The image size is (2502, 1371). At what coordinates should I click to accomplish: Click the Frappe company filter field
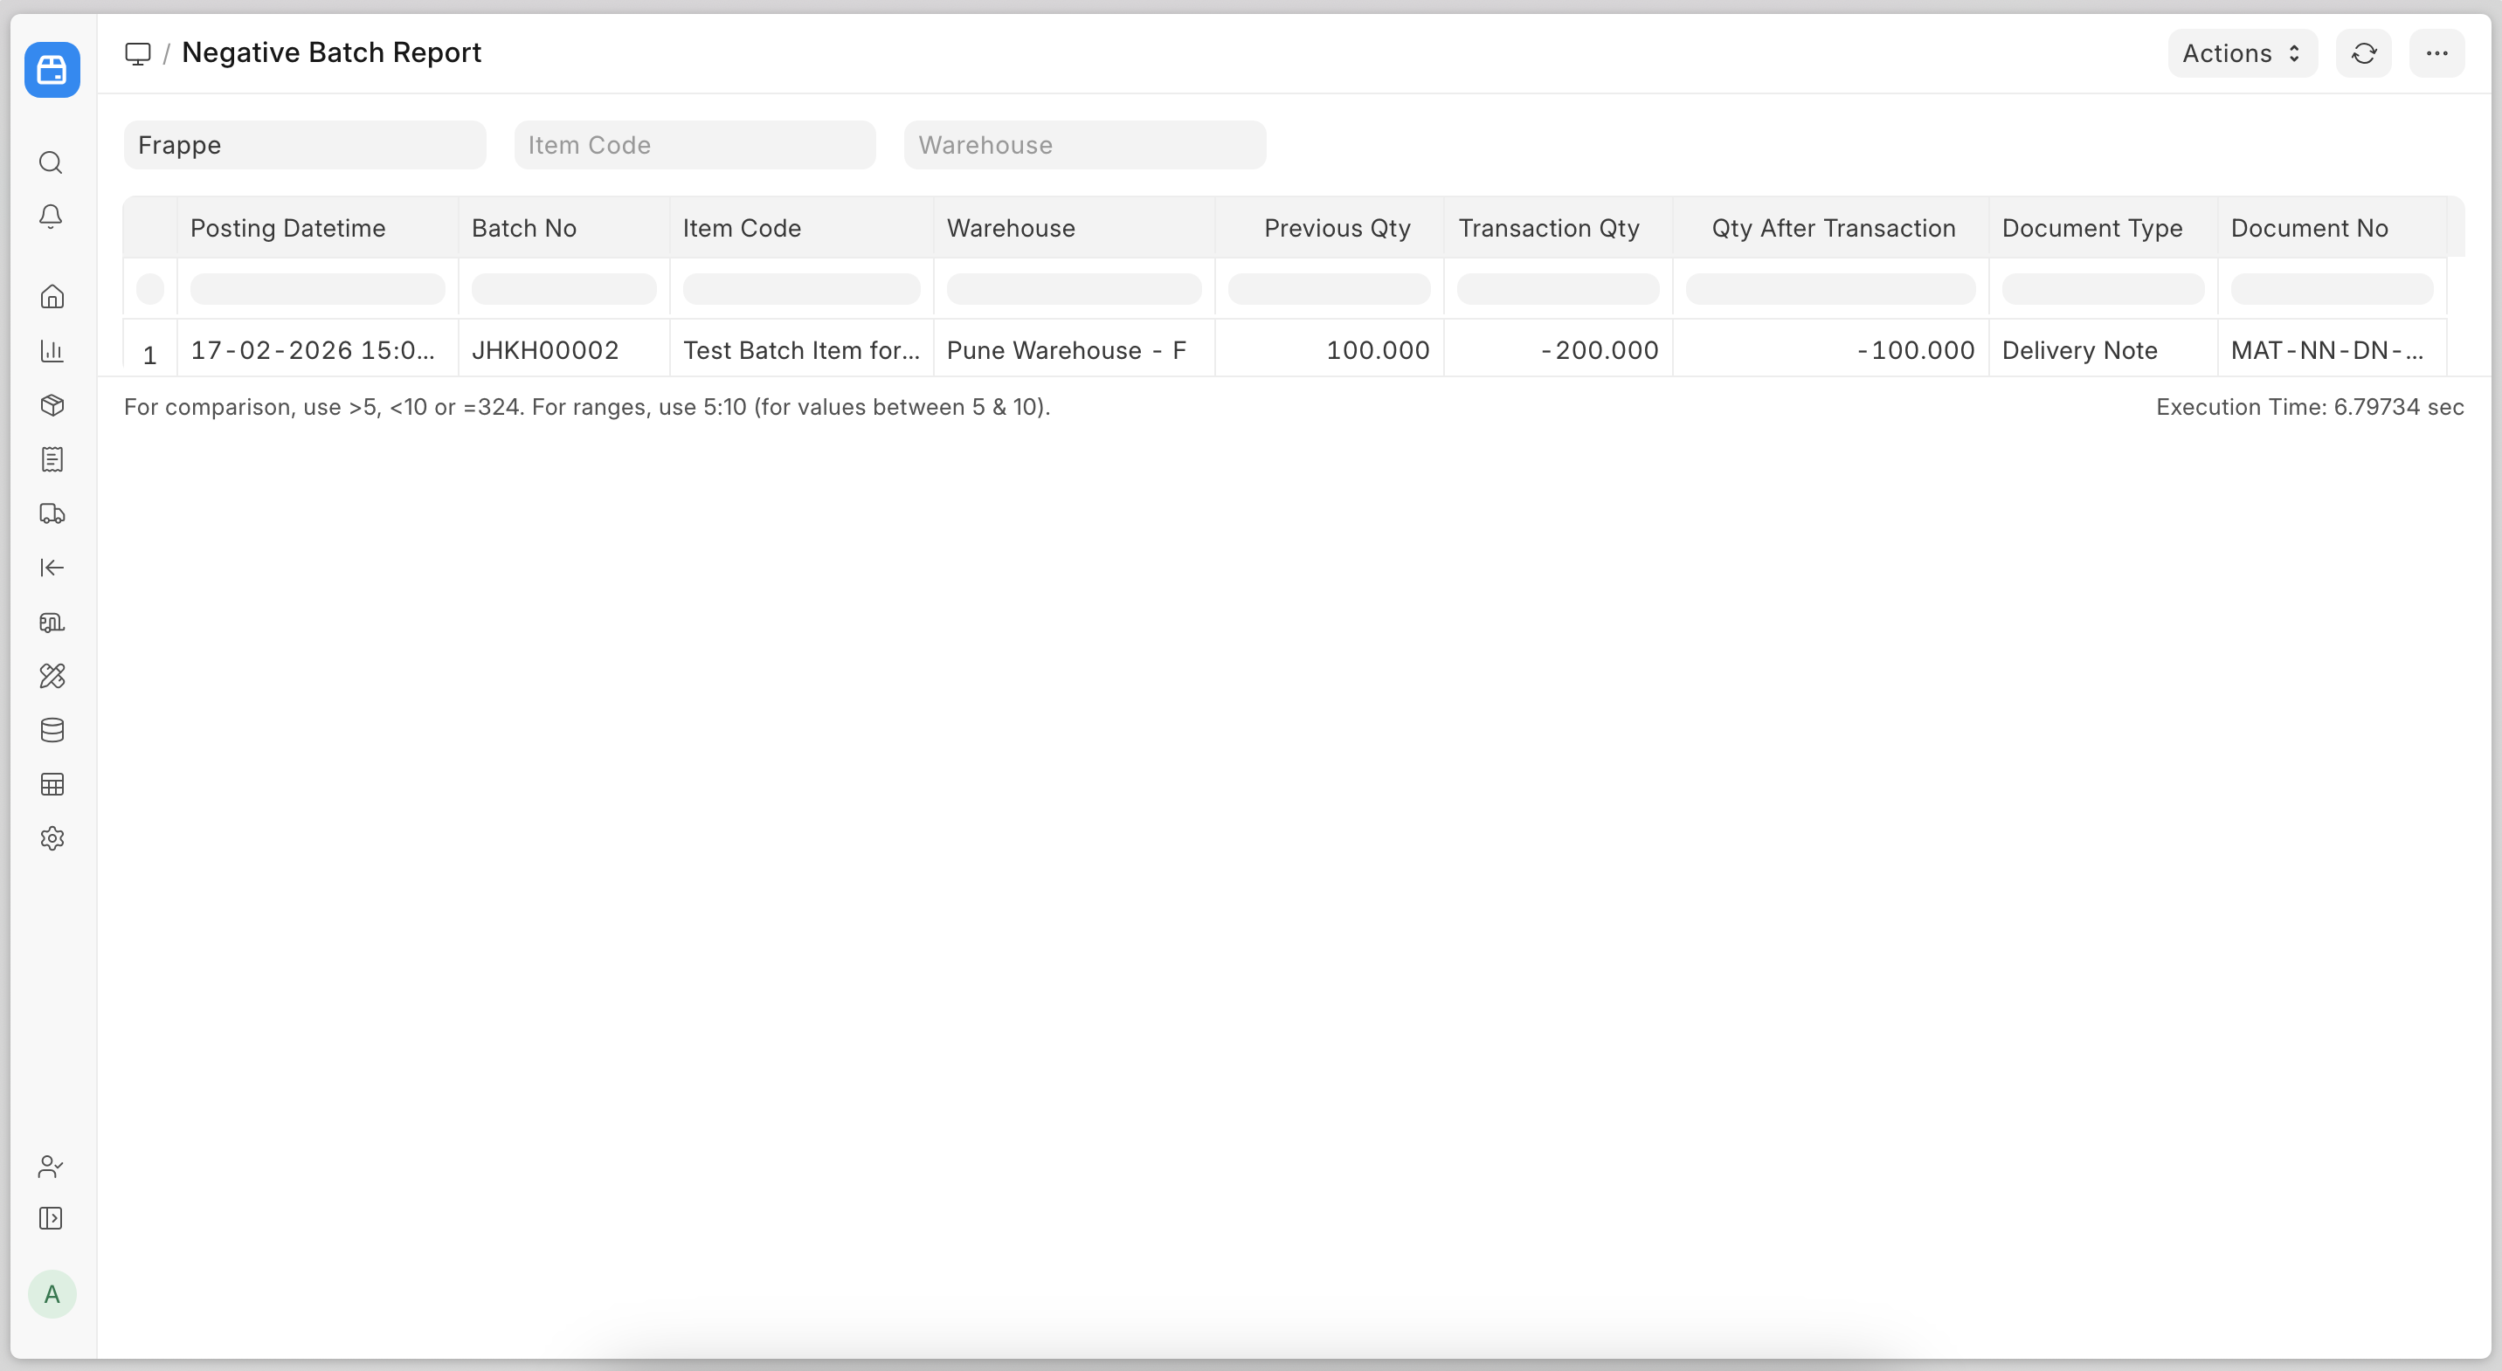click(304, 145)
